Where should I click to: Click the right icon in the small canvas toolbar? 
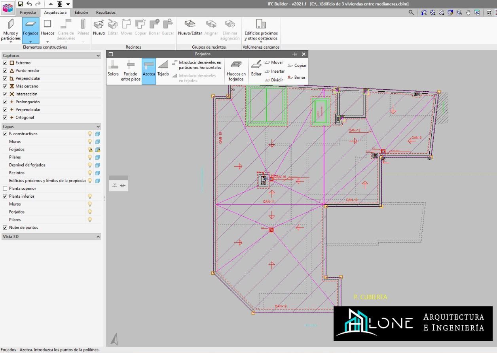pos(123,185)
